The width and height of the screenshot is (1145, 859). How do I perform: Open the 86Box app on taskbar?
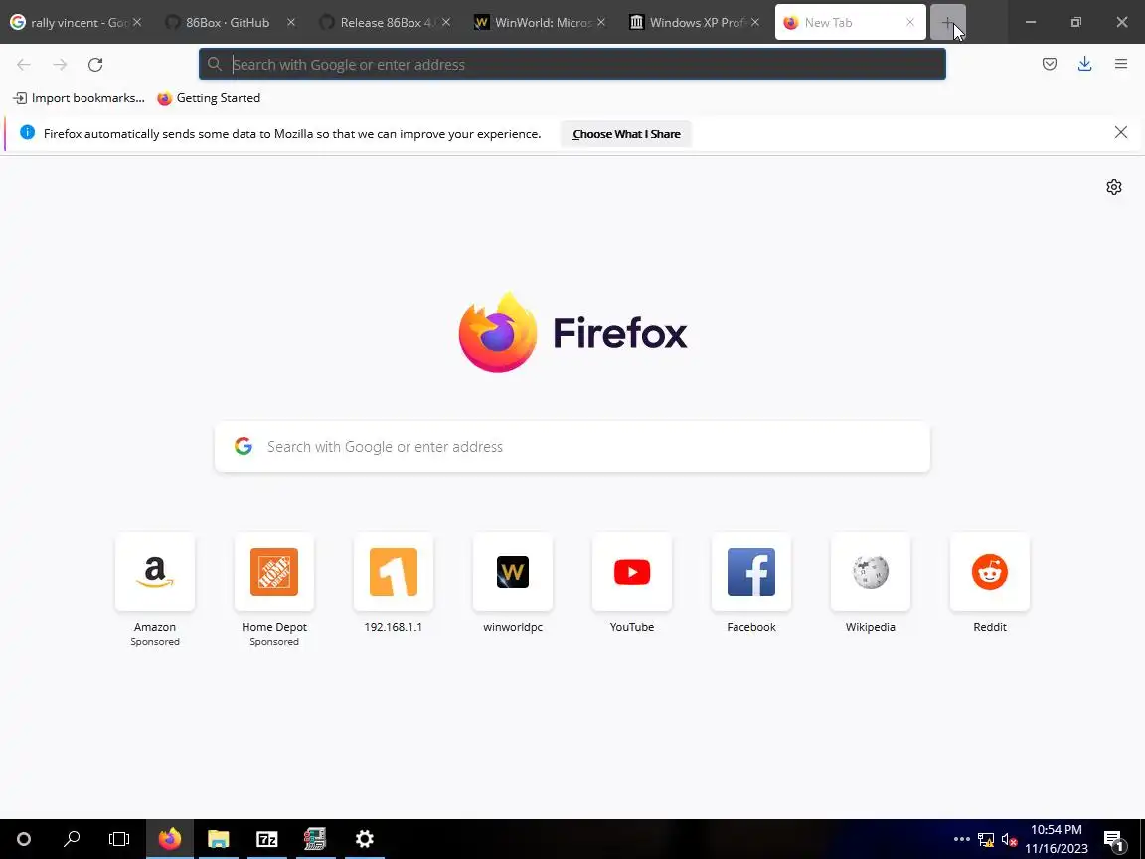point(315,839)
